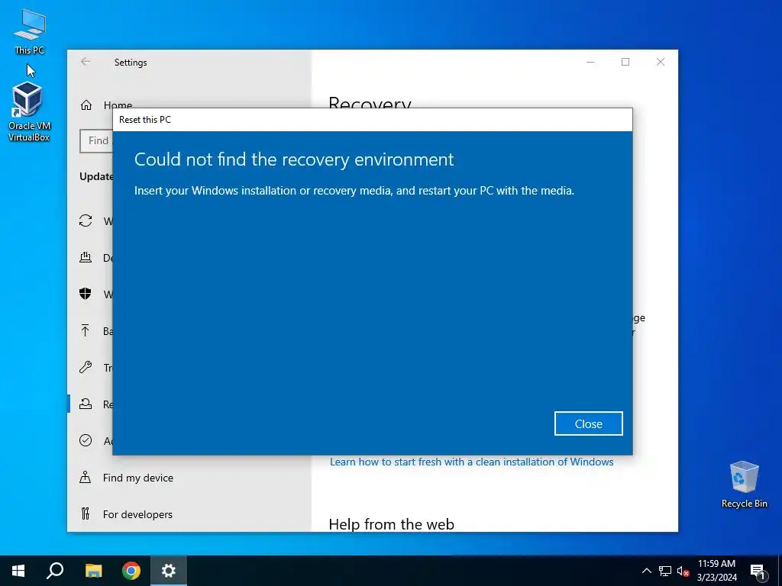Close the Settings window
Image resolution: width=782 pixels, height=586 pixels.
pyautogui.click(x=661, y=62)
